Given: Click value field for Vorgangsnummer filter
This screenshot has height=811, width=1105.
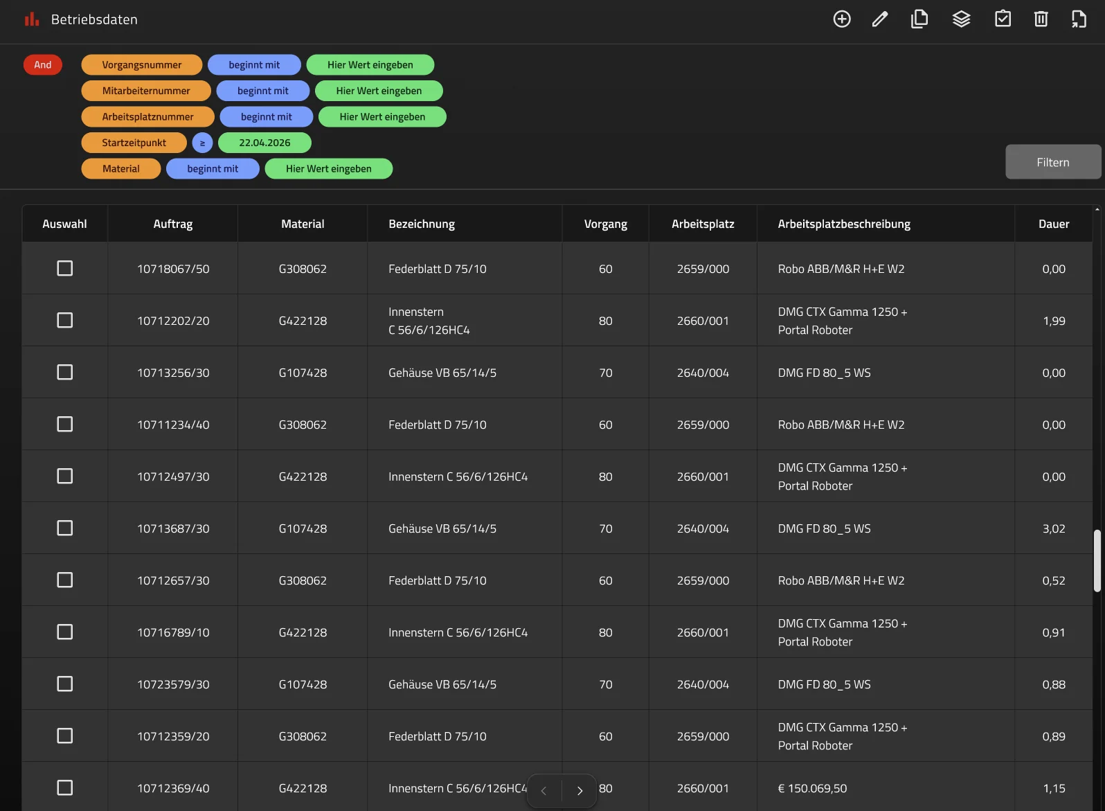Looking at the screenshot, I should click(370, 64).
